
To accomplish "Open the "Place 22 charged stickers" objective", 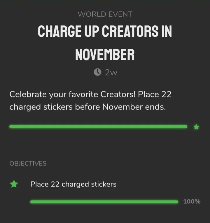I will (x=73, y=184).
